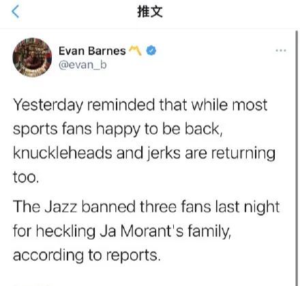
Task: Tap the "according to reports." line
Action: click(87, 255)
